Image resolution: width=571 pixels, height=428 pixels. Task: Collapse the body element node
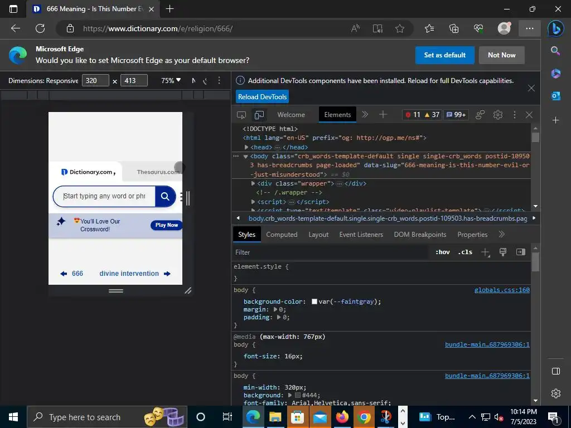click(x=245, y=157)
